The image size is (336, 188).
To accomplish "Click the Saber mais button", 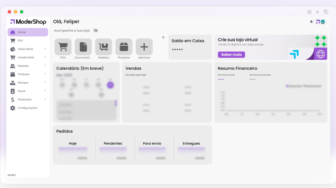I will click(x=231, y=54).
